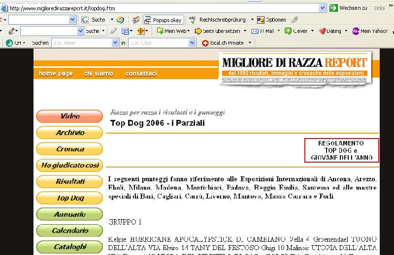
Task: Expand the Google search box dropdown arrow
Action: coord(72,20)
